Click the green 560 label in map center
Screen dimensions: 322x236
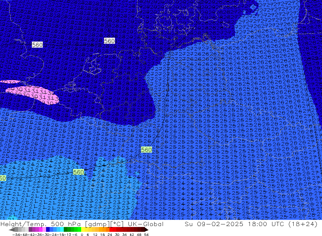click(147, 150)
